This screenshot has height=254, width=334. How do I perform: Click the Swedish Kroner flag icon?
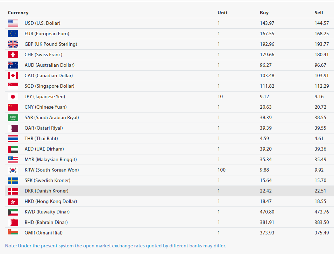click(13, 180)
